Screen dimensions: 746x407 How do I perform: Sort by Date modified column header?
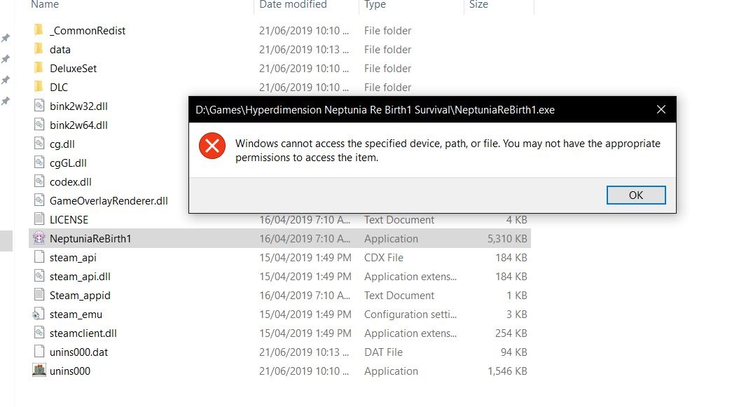tap(293, 5)
